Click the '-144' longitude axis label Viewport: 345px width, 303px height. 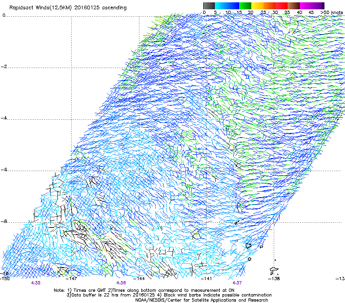[x=139, y=279]
